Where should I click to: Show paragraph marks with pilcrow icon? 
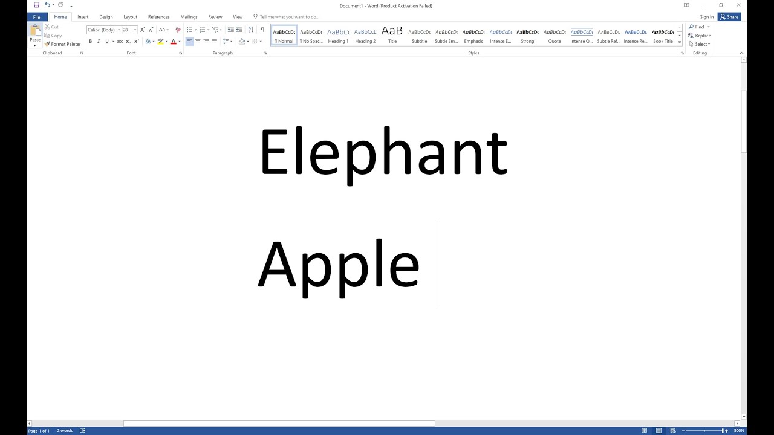coord(262,30)
